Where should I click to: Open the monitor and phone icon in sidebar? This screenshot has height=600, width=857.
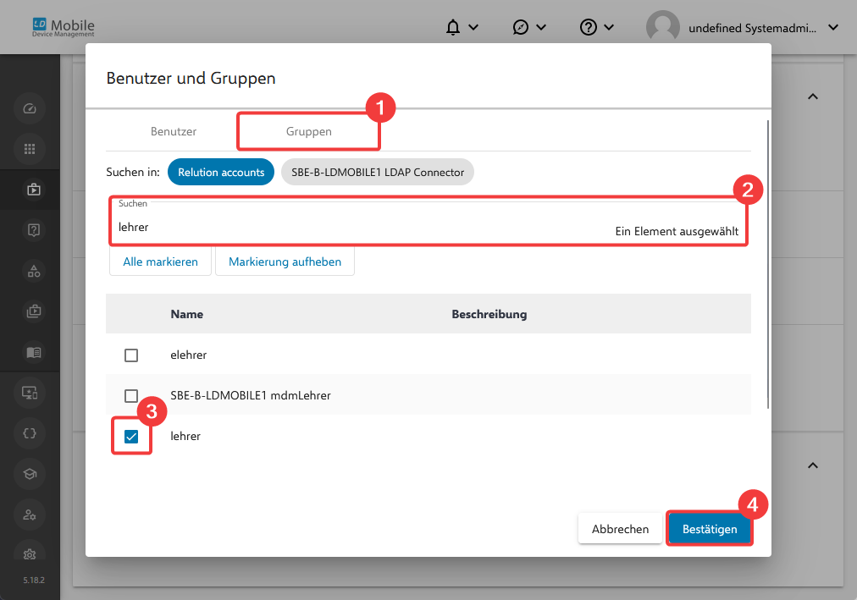coord(30,393)
